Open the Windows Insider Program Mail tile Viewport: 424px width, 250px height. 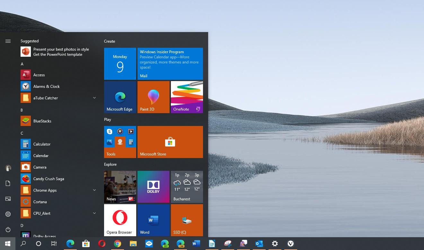coord(170,63)
